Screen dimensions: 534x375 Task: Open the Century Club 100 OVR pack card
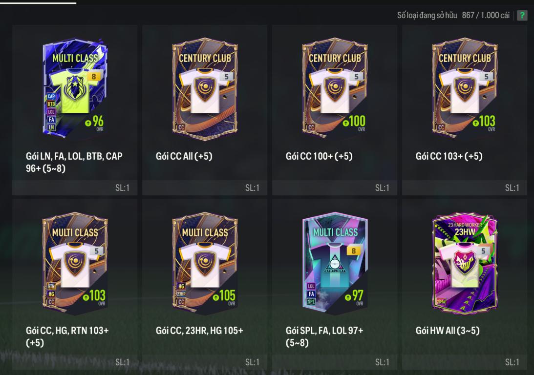(x=335, y=89)
